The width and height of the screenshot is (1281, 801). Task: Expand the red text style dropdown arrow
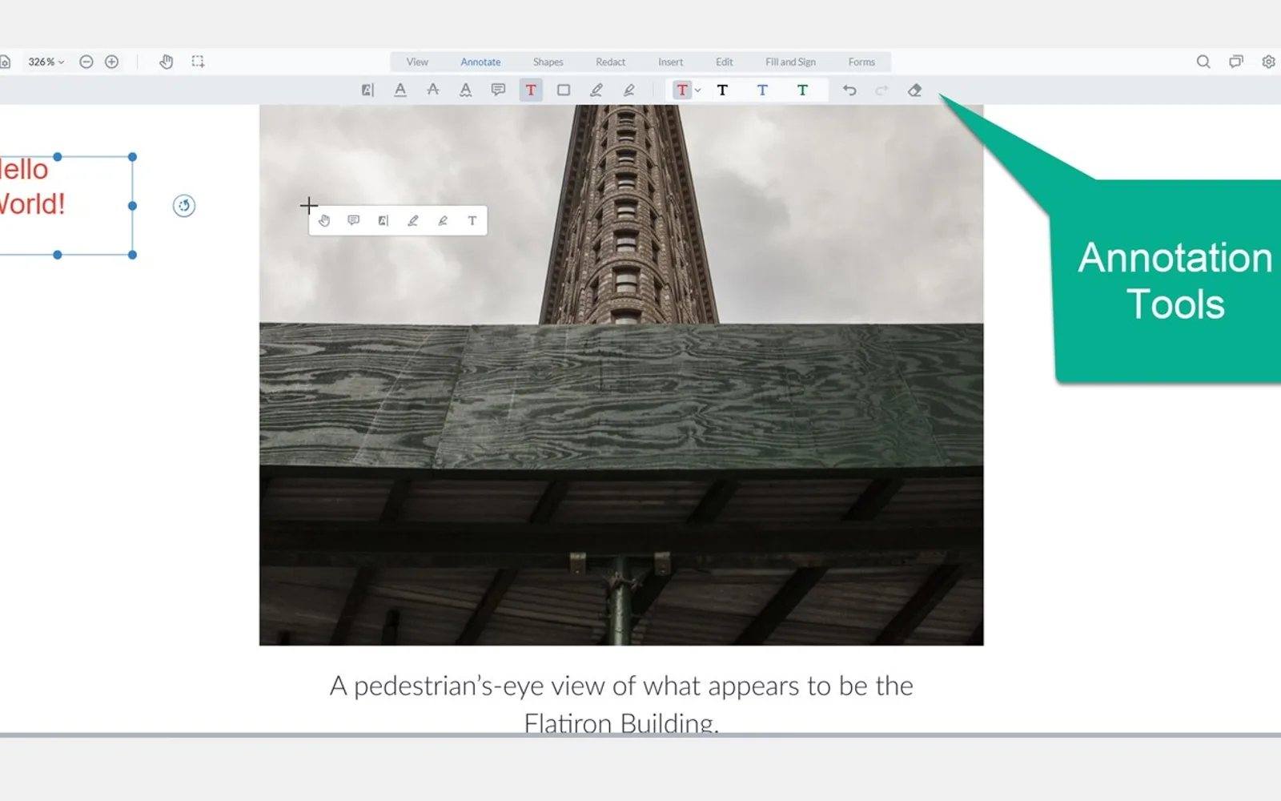[x=698, y=91]
